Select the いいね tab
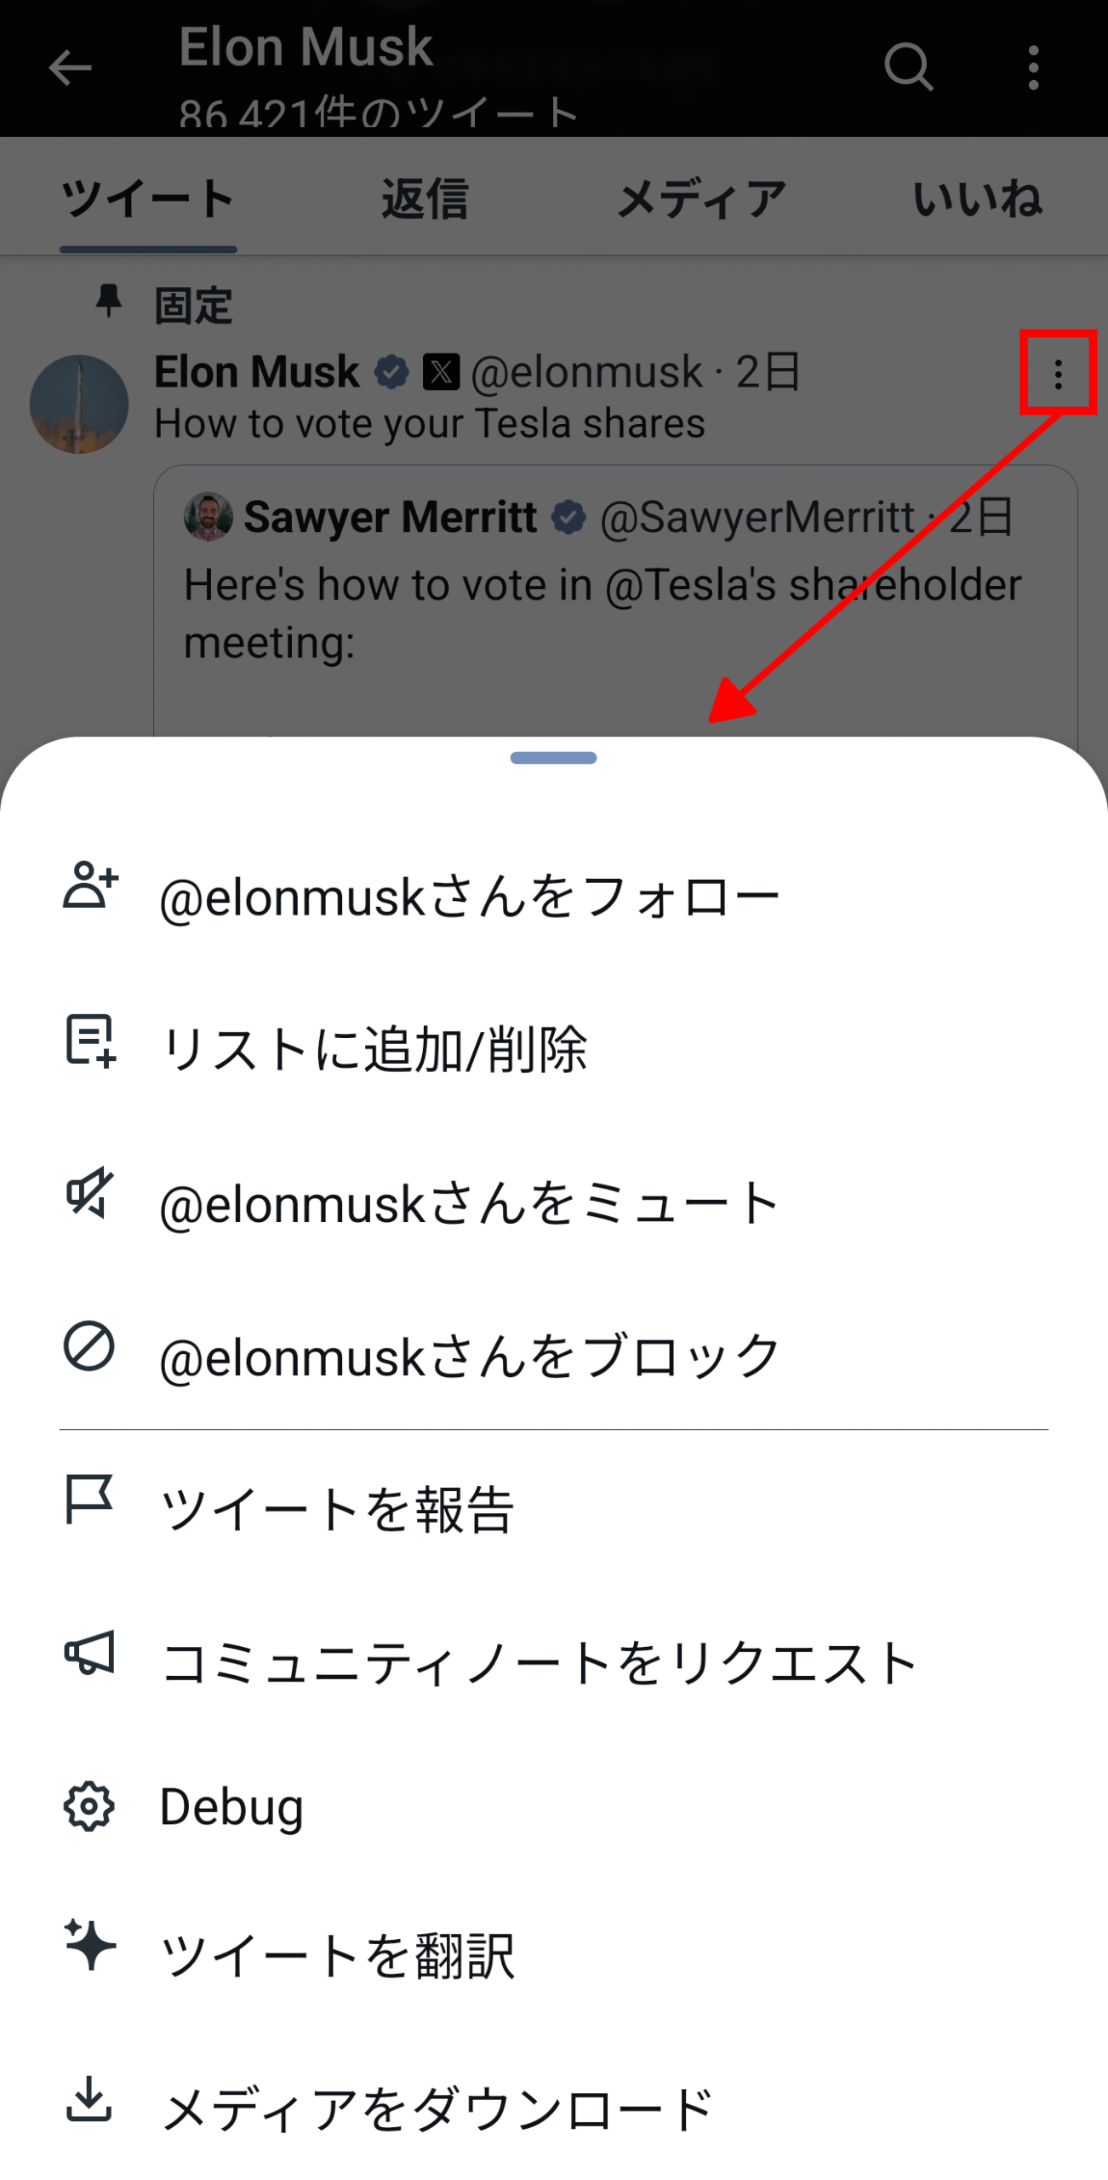The height and width of the screenshot is (2180, 1108). pyautogui.click(x=977, y=199)
